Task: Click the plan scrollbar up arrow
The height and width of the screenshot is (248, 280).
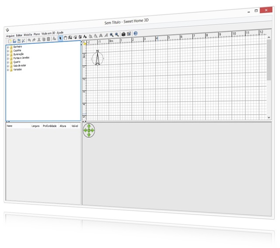Action: (x=269, y=37)
